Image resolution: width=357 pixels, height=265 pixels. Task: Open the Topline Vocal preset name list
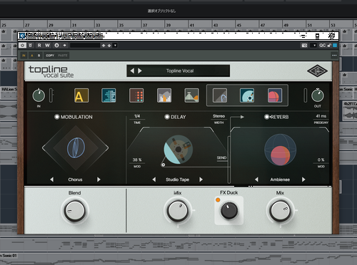pos(180,71)
